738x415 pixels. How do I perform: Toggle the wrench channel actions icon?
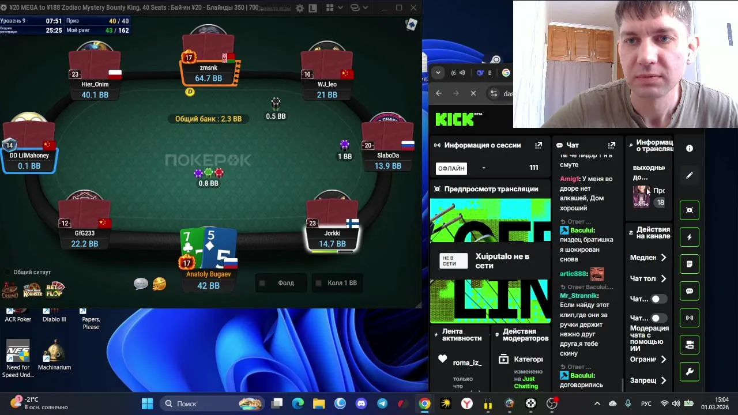[690, 372]
